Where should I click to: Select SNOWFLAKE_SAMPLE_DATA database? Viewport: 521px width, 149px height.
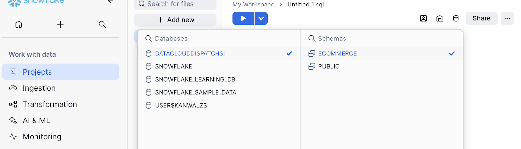[x=195, y=92]
